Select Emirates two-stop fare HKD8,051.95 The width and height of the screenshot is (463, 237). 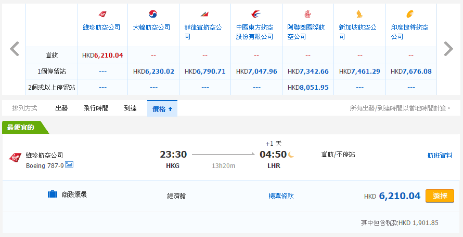tap(307, 88)
